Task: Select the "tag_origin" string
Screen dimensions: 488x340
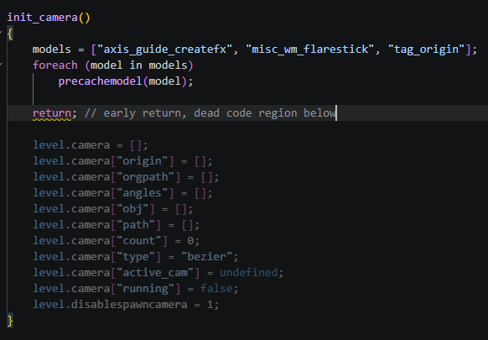Action: point(427,50)
